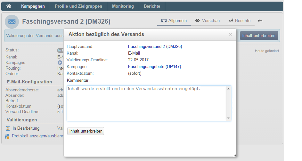Switch to the Monitoring section

pos(123,6)
